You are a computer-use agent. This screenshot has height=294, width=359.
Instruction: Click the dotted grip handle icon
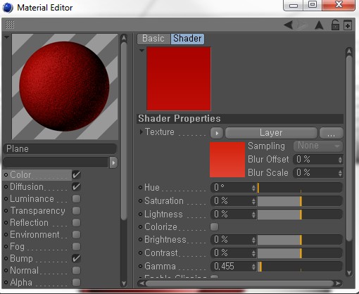[x=10, y=25]
